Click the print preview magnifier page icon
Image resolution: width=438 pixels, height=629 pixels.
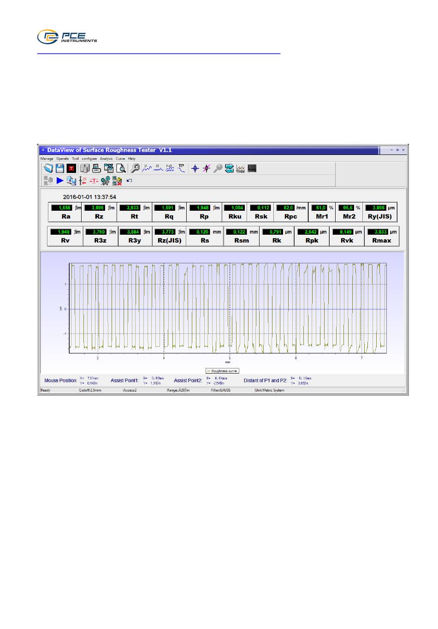tap(121, 168)
